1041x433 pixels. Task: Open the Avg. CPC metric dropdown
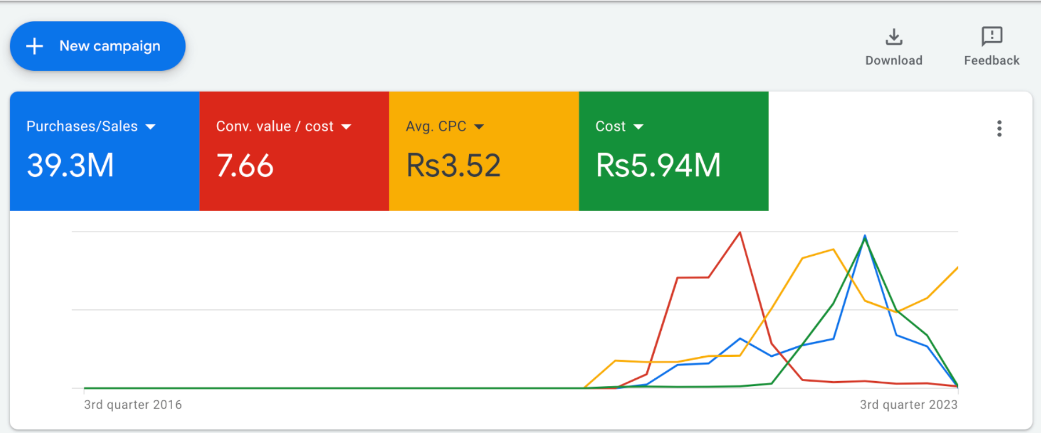point(479,126)
